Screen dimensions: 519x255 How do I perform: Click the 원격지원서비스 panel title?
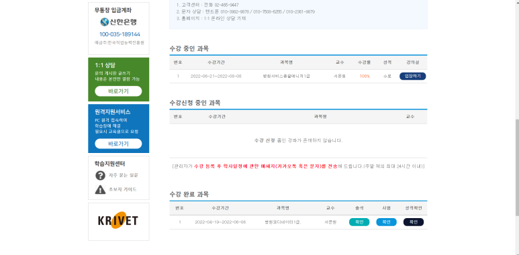pos(113,112)
